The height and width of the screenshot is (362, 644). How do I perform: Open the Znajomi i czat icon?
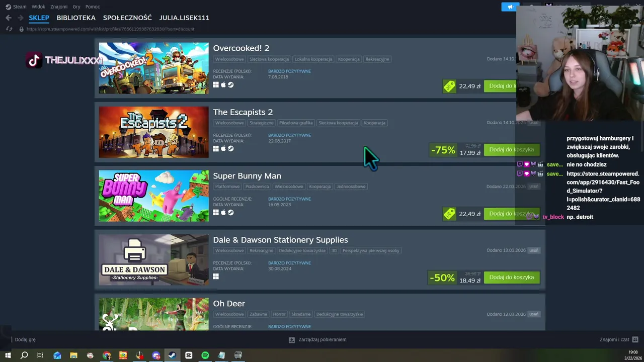[635, 339]
